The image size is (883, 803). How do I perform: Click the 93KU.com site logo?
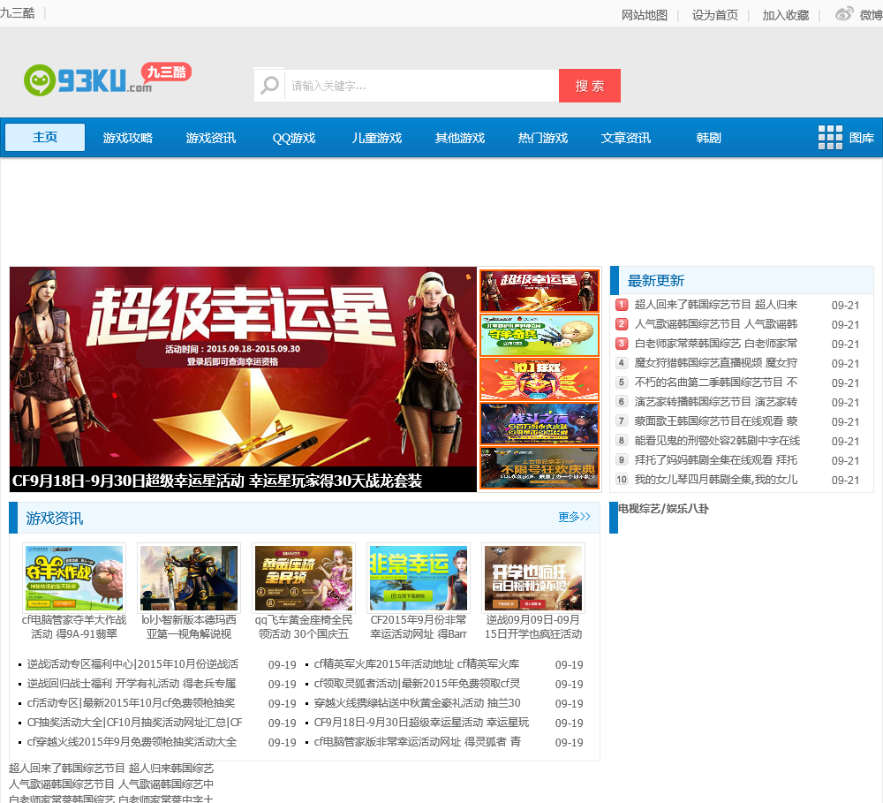pos(108,79)
